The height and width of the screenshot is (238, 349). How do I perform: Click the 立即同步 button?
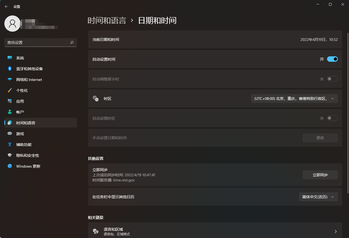320,175
